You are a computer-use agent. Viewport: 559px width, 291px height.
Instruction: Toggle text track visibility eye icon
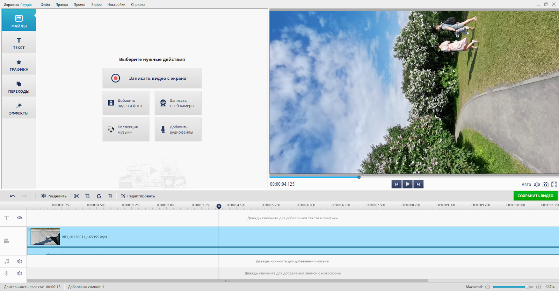(x=20, y=218)
